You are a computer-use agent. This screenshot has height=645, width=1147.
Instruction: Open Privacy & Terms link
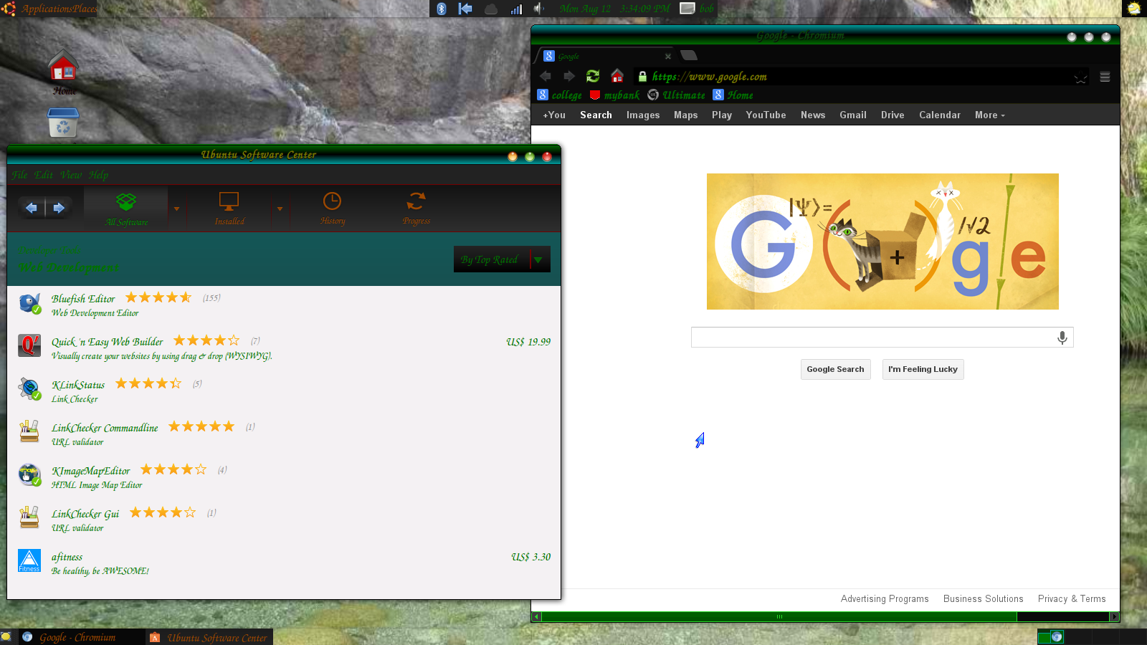(1072, 599)
